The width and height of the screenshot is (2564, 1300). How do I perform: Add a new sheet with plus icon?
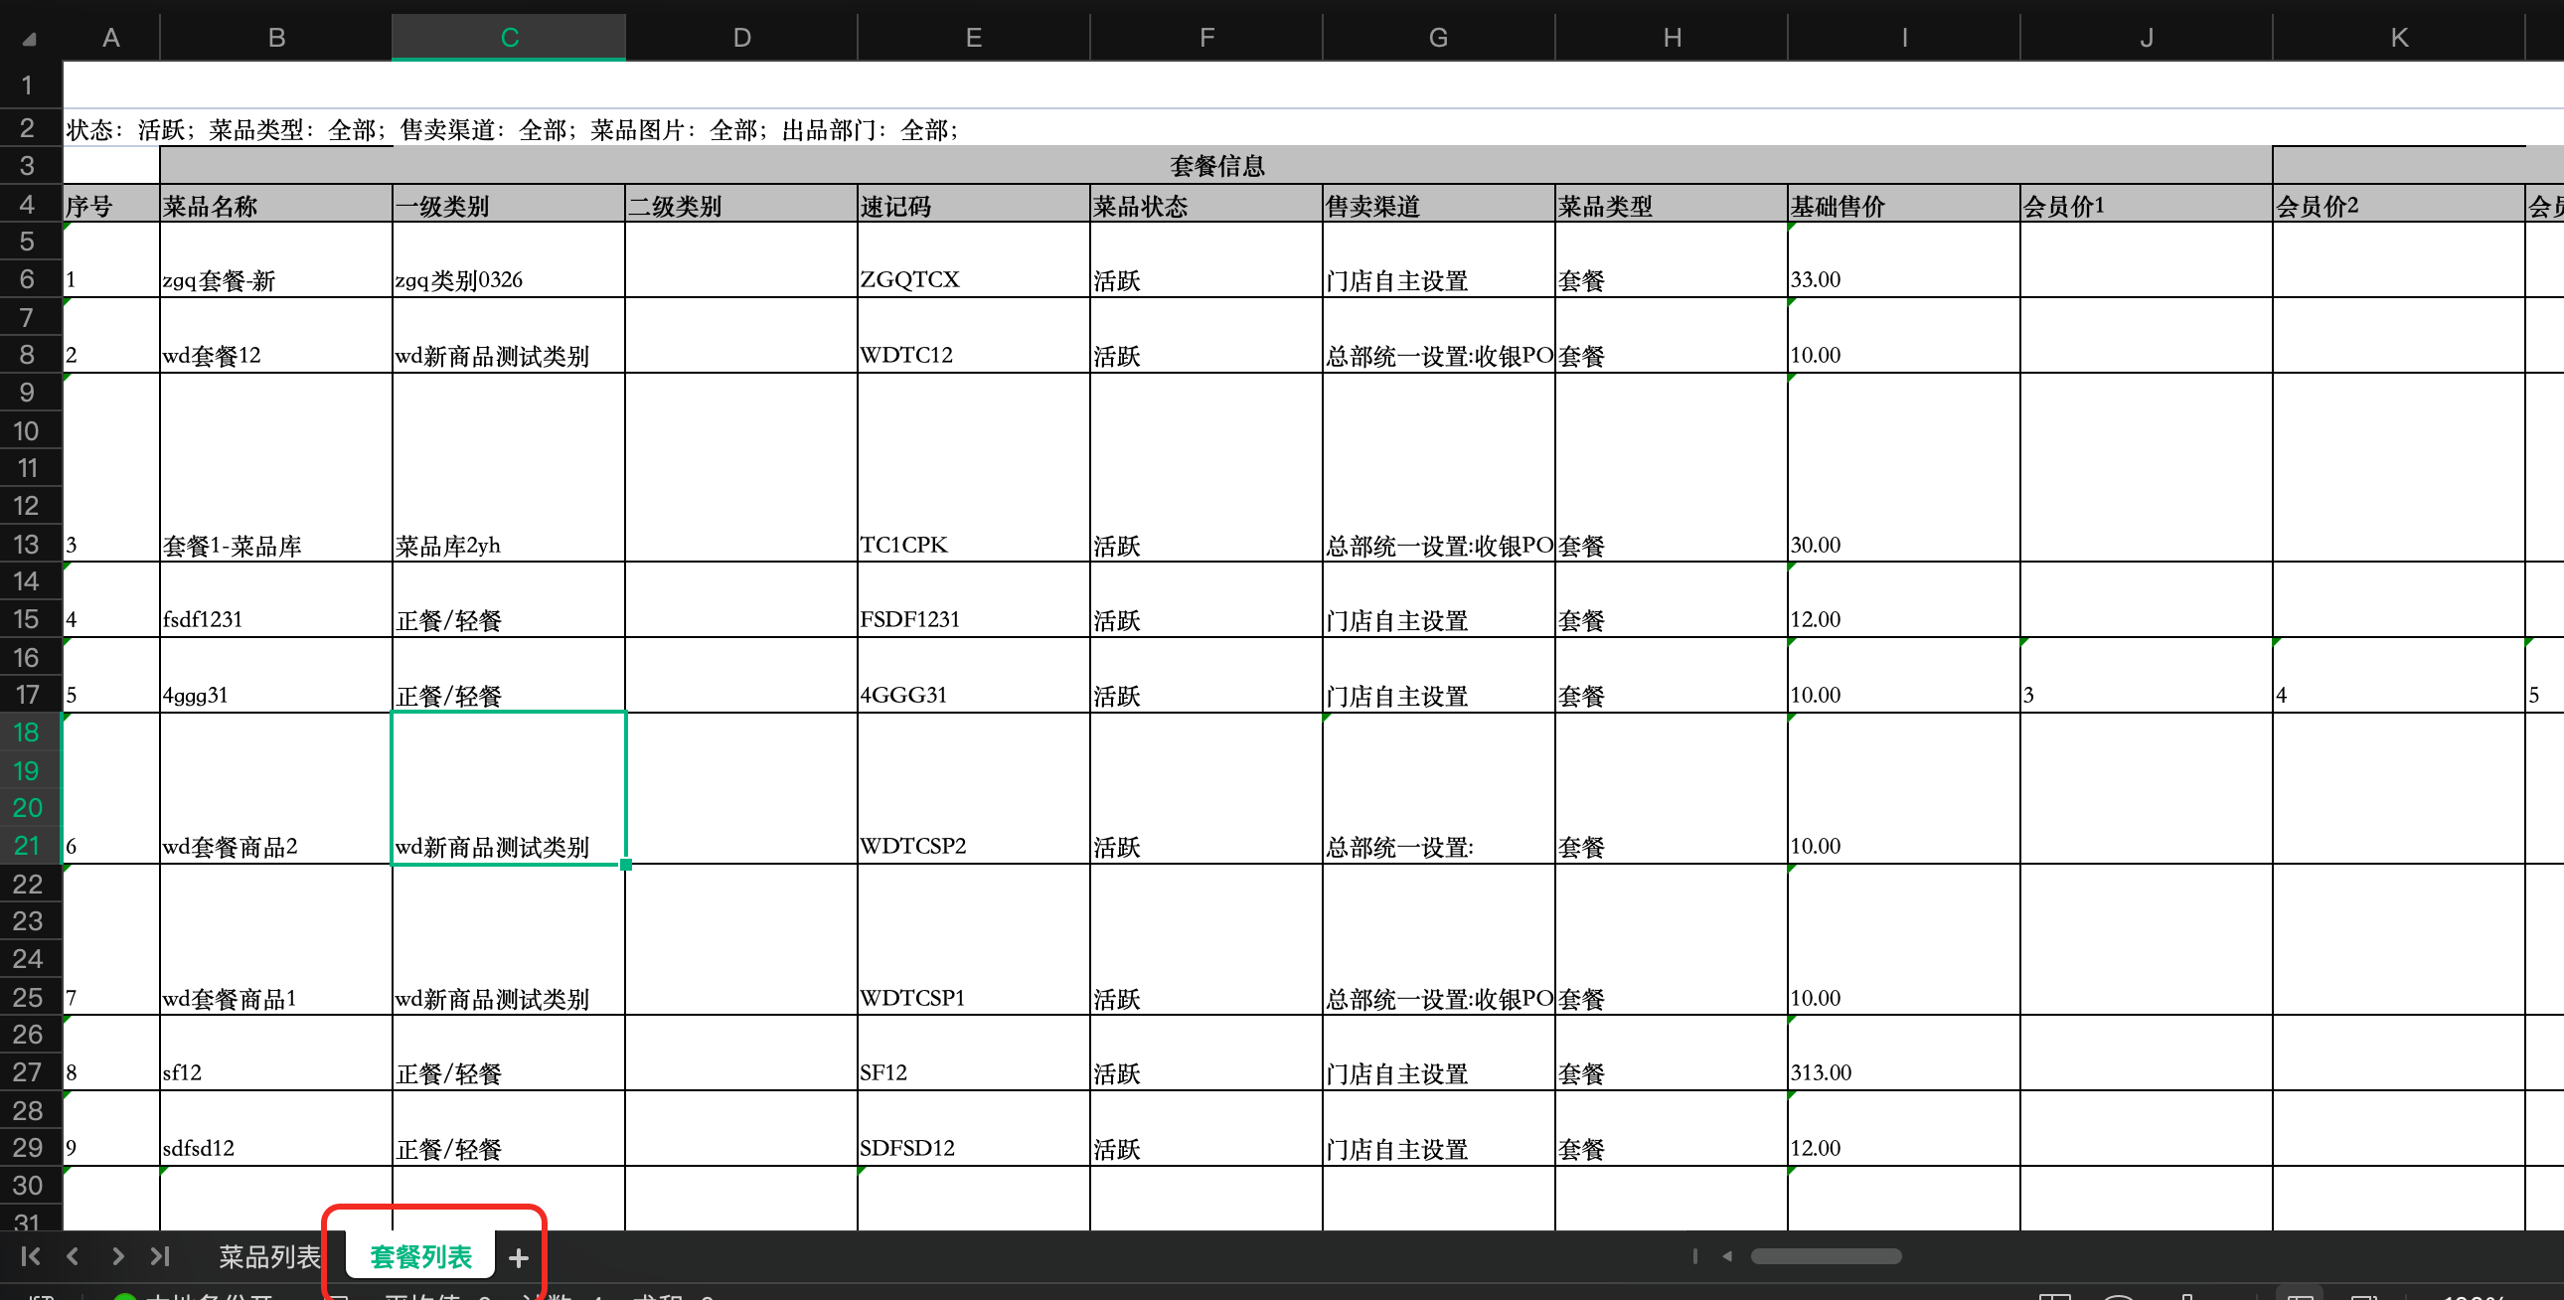coord(518,1258)
